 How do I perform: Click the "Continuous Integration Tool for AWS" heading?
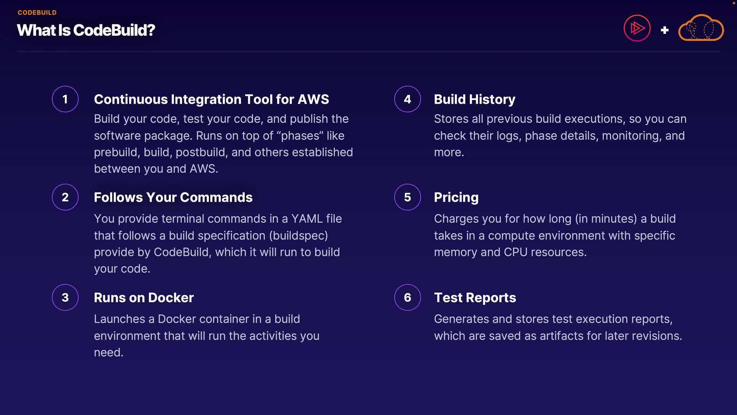point(211,99)
